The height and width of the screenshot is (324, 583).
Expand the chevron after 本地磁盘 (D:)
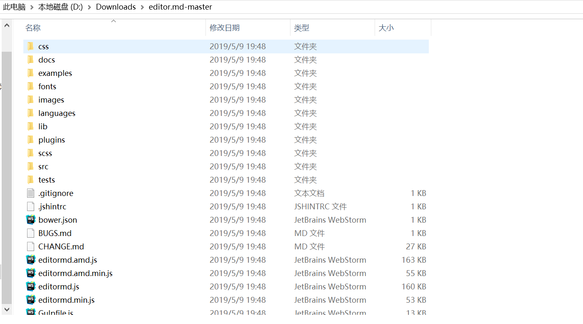(90, 7)
